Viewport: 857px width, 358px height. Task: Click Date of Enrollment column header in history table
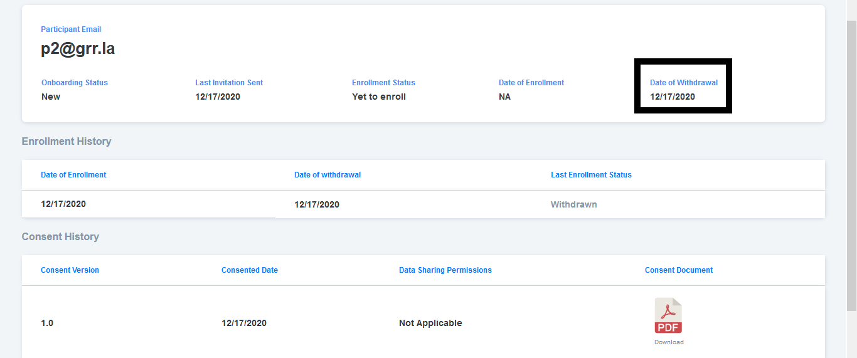[73, 175]
